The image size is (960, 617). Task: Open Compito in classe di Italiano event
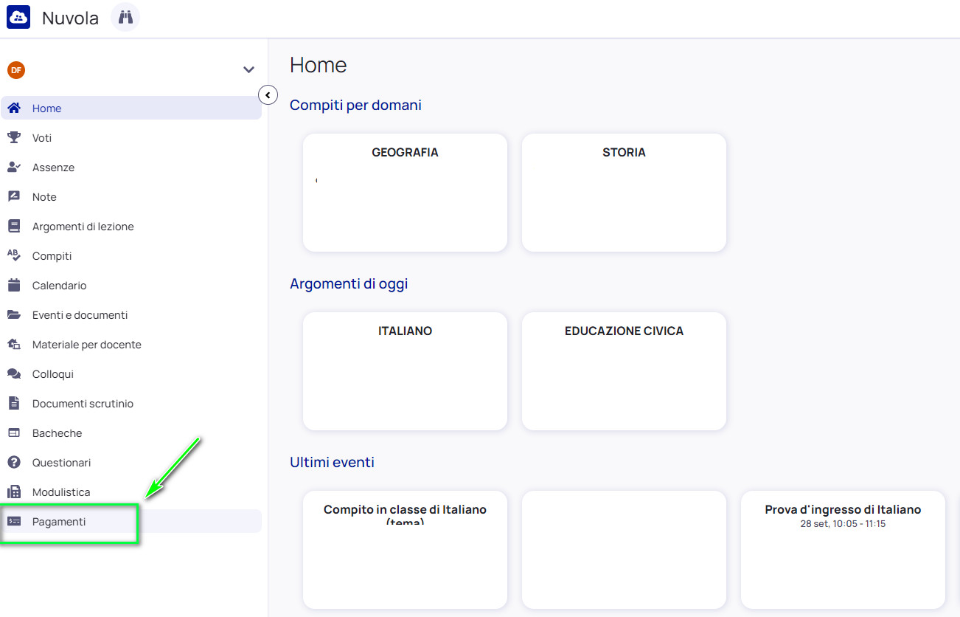click(x=405, y=550)
